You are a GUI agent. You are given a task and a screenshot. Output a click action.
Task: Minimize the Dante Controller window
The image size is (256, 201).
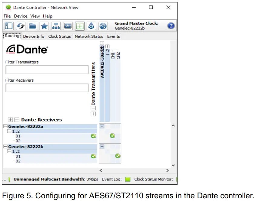point(134,7)
